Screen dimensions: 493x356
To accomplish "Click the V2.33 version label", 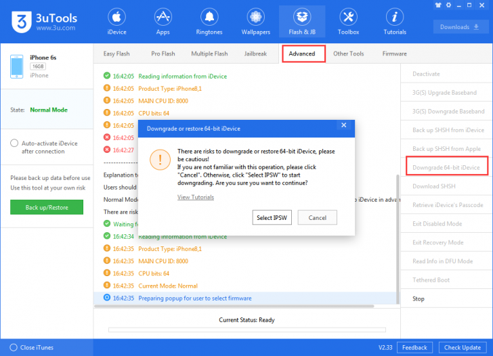I will [x=385, y=347].
